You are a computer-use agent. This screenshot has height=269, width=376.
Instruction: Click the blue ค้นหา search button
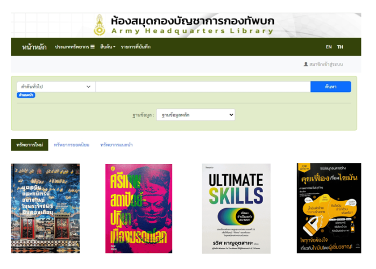(331, 87)
